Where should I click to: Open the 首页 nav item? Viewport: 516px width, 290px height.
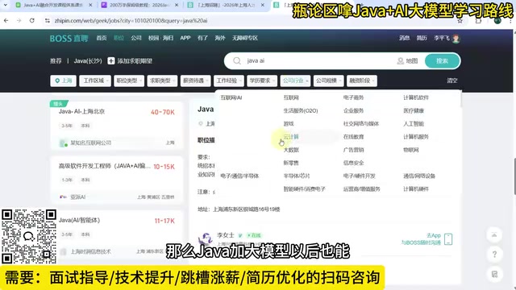pyautogui.click(x=102, y=38)
